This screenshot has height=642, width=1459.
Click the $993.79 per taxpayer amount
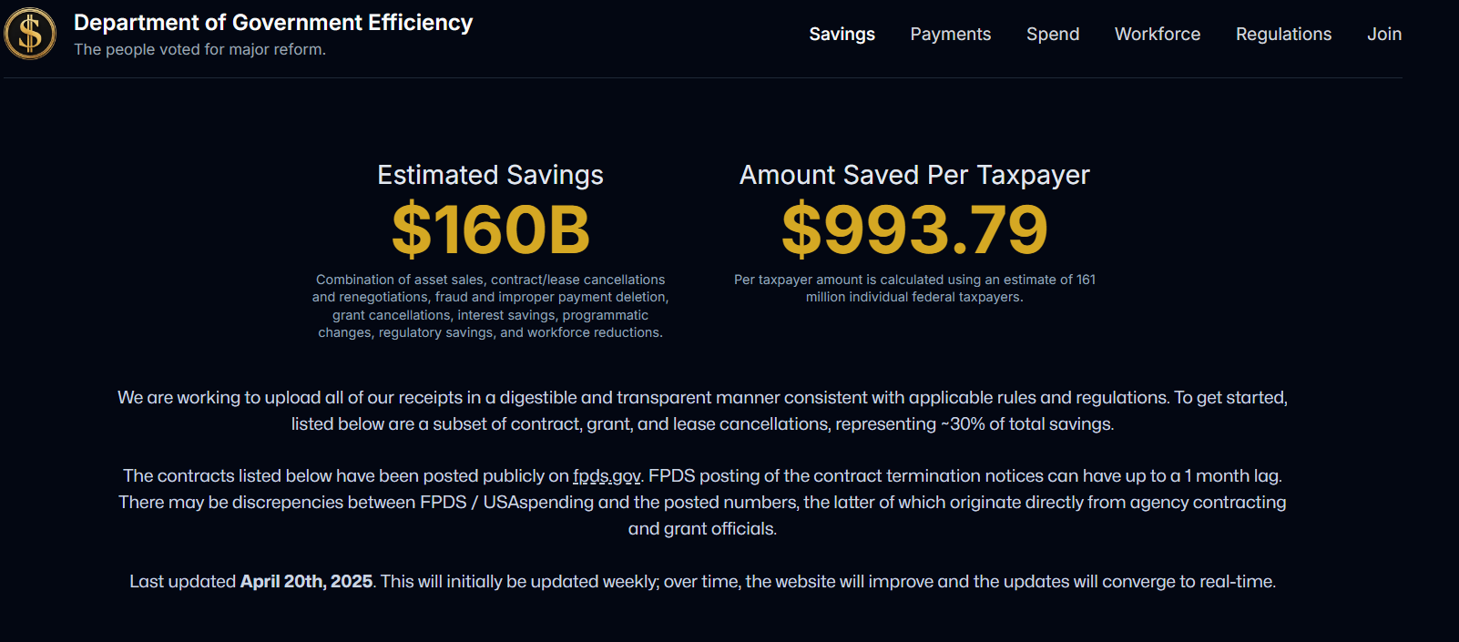pos(914,229)
